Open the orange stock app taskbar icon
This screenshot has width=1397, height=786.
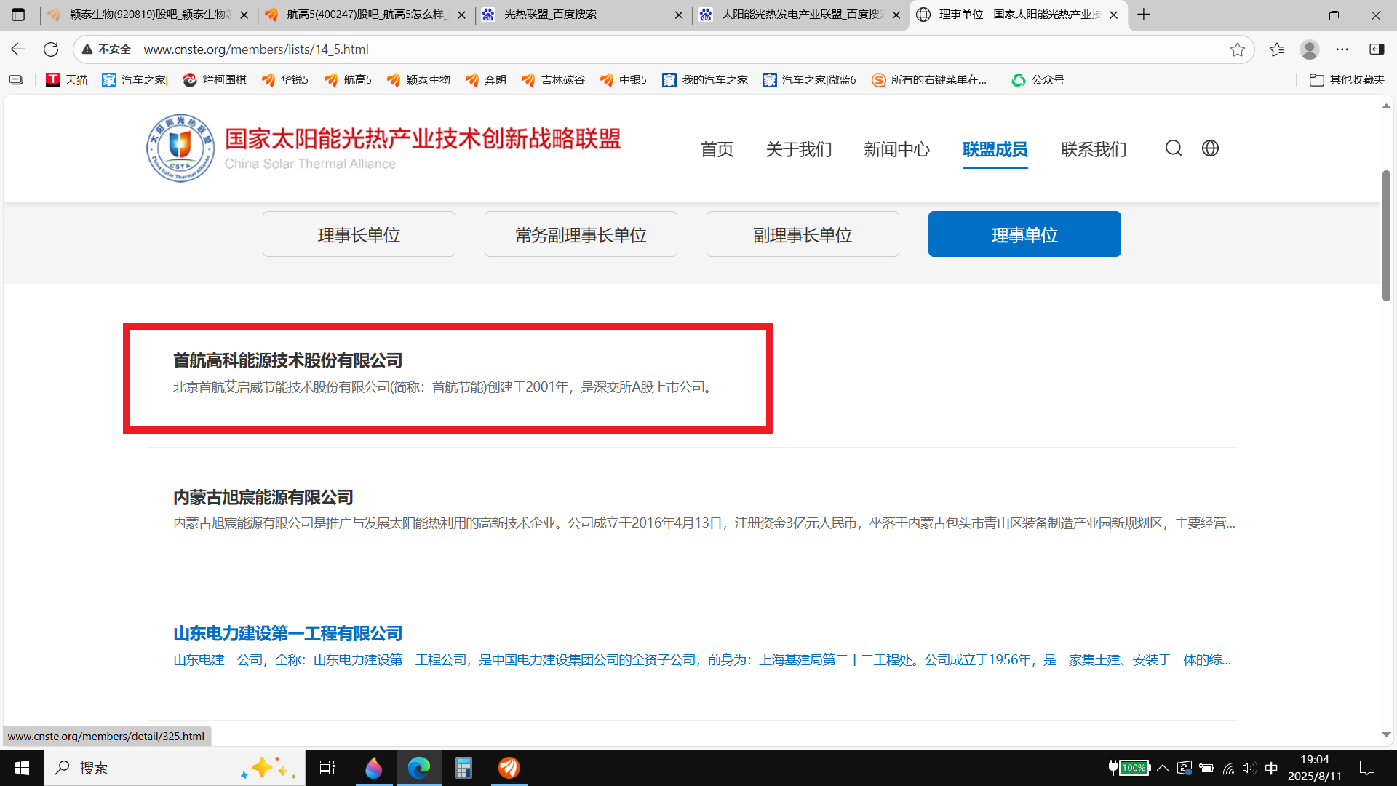click(x=509, y=768)
